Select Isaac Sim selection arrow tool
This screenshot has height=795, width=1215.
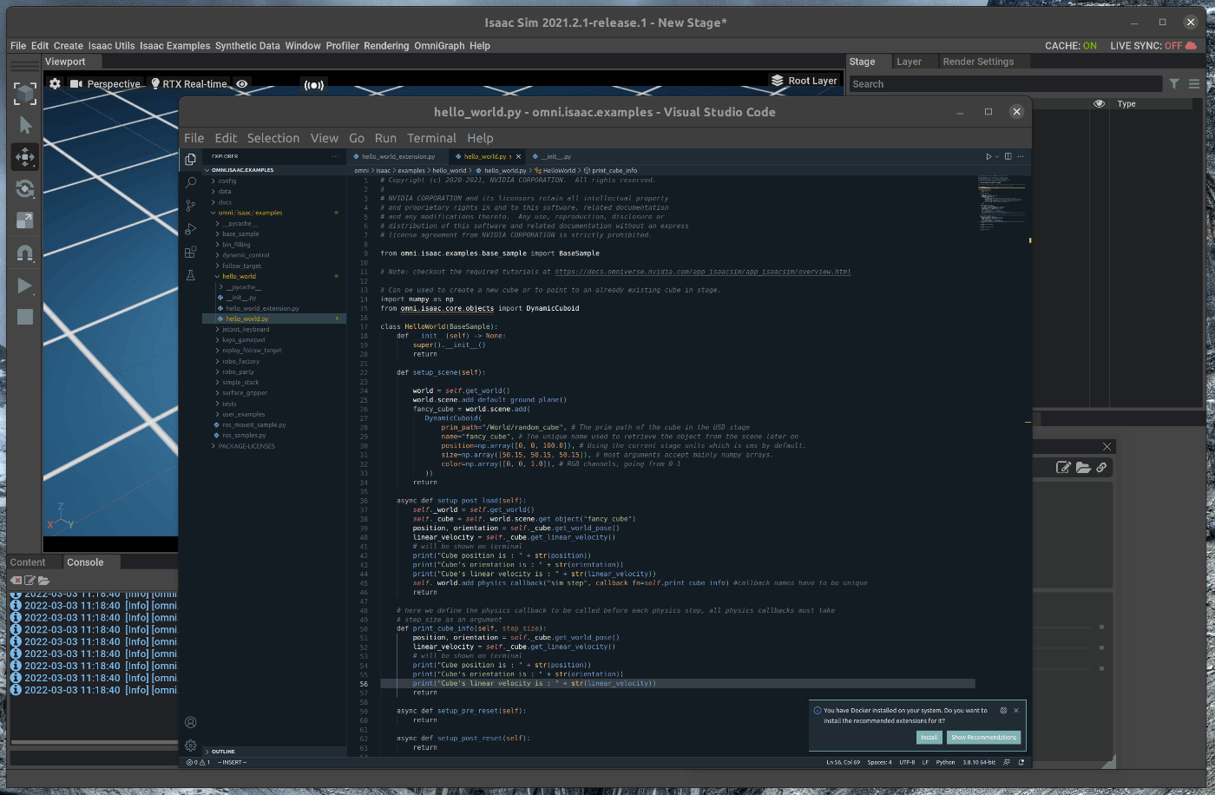click(25, 125)
